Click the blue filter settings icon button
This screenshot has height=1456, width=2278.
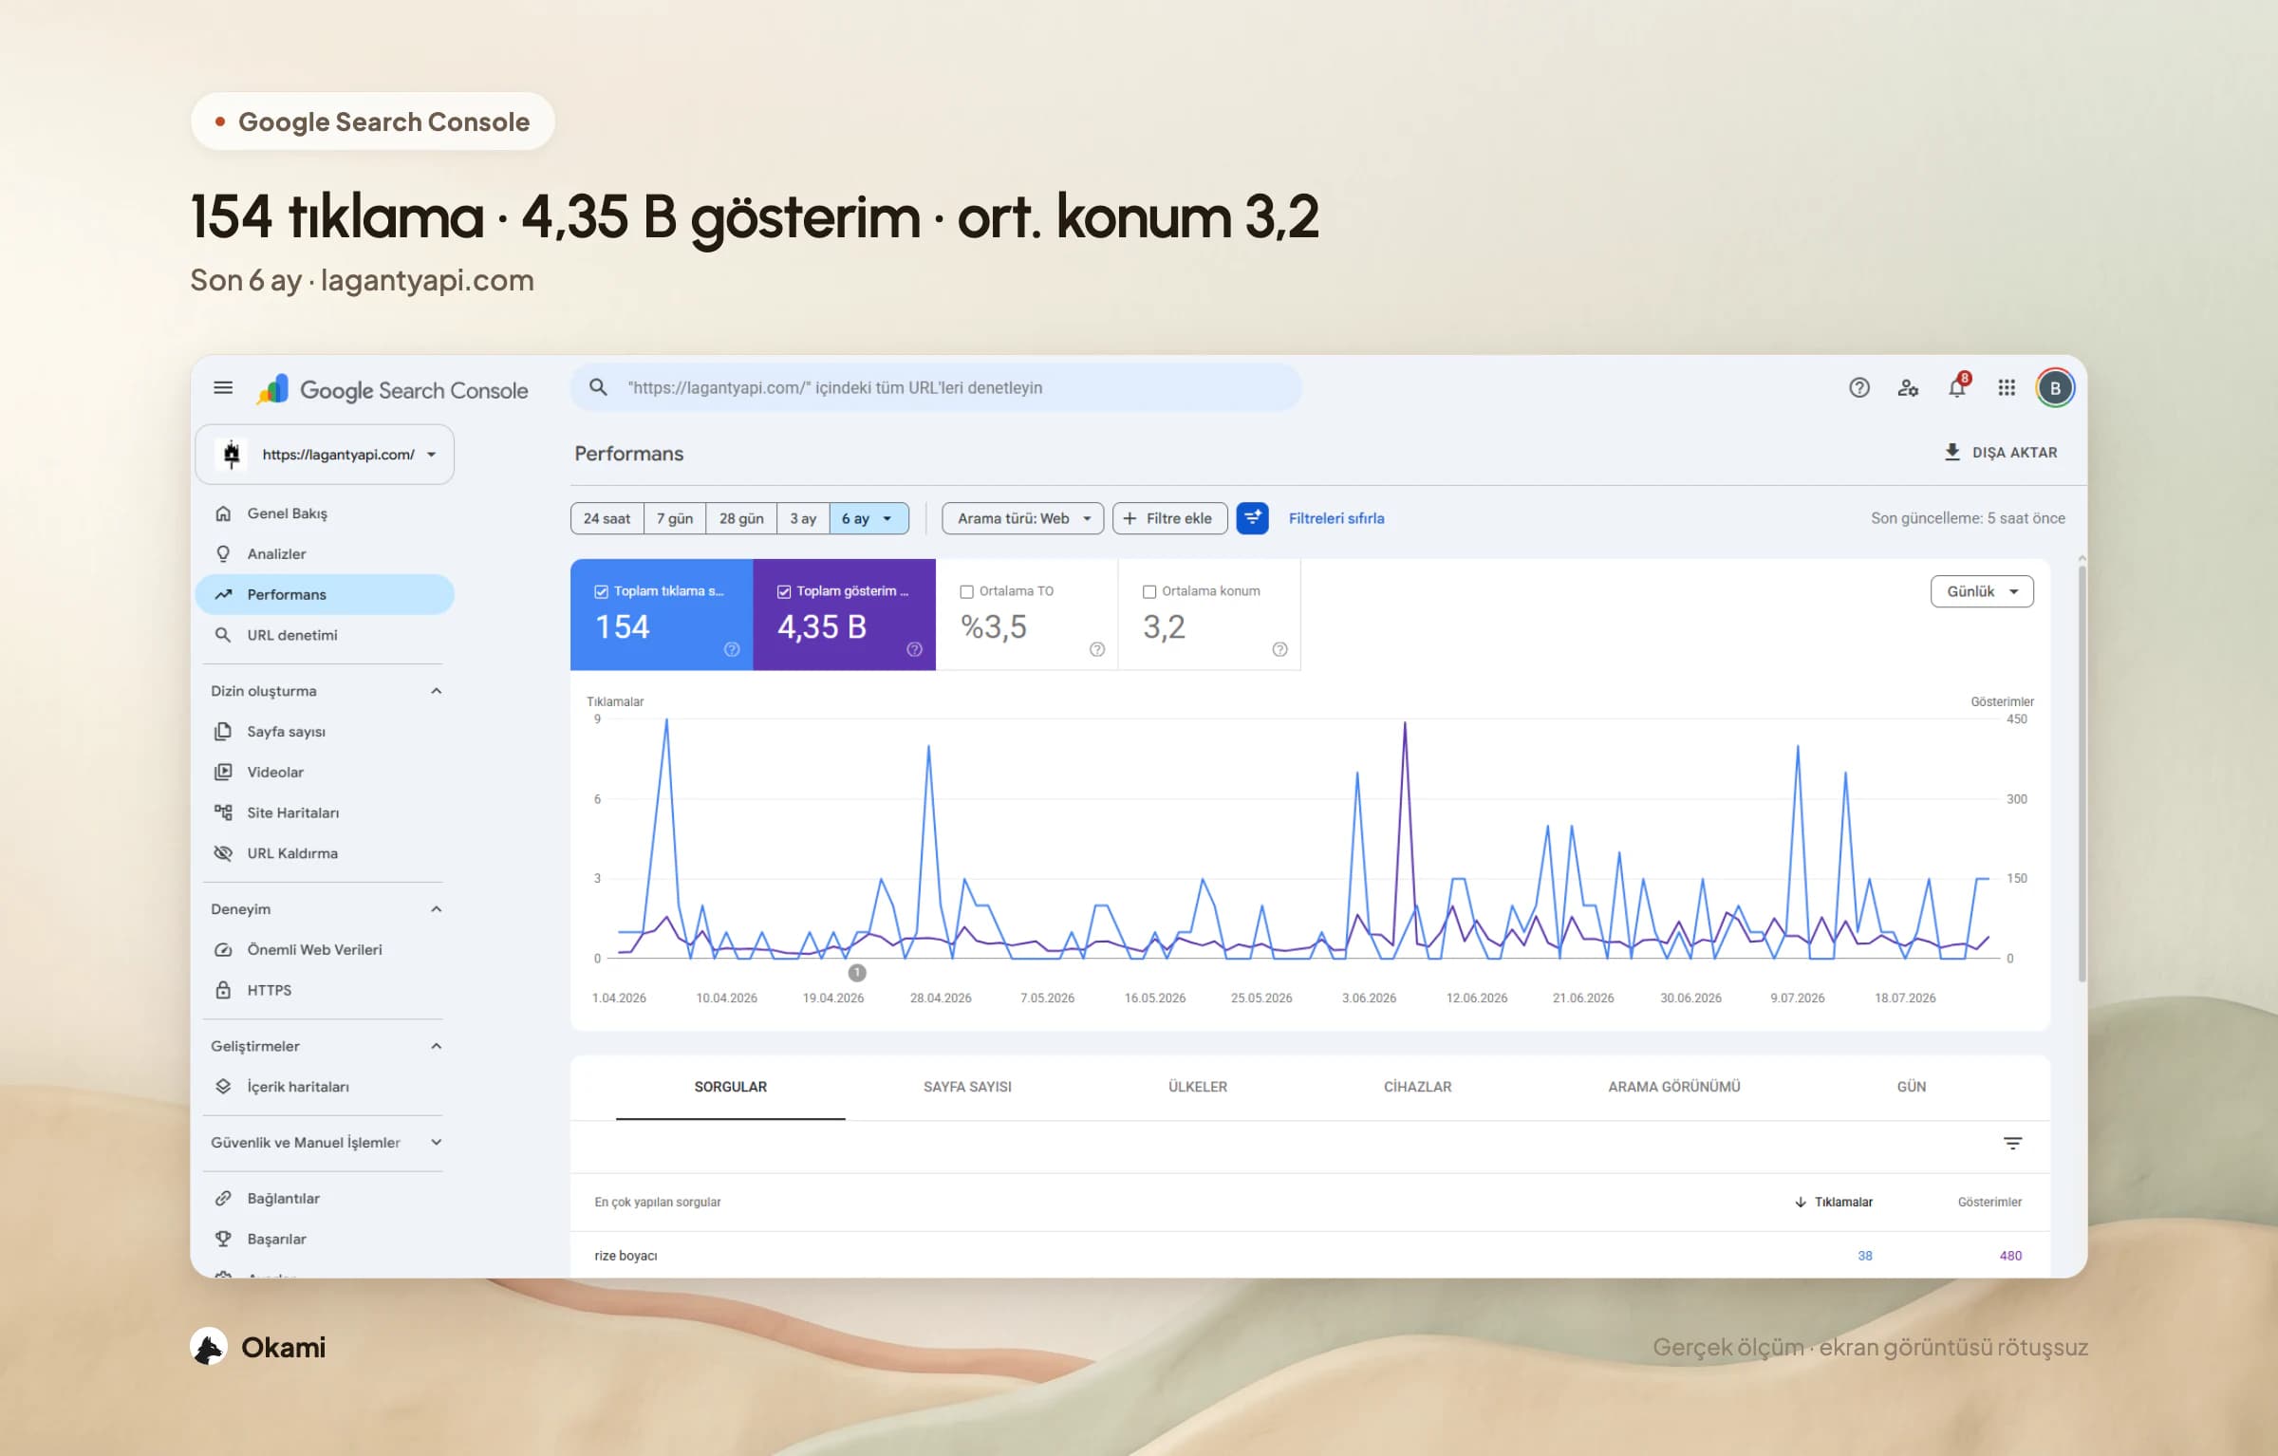(x=1252, y=518)
